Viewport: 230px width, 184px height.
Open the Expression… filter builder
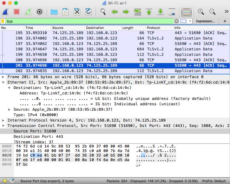(x=205, y=21)
